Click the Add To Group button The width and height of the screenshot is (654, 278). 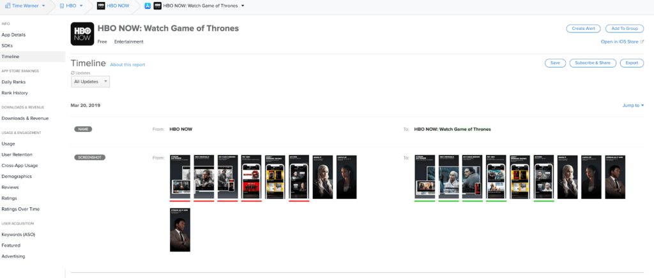[x=624, y=29]
